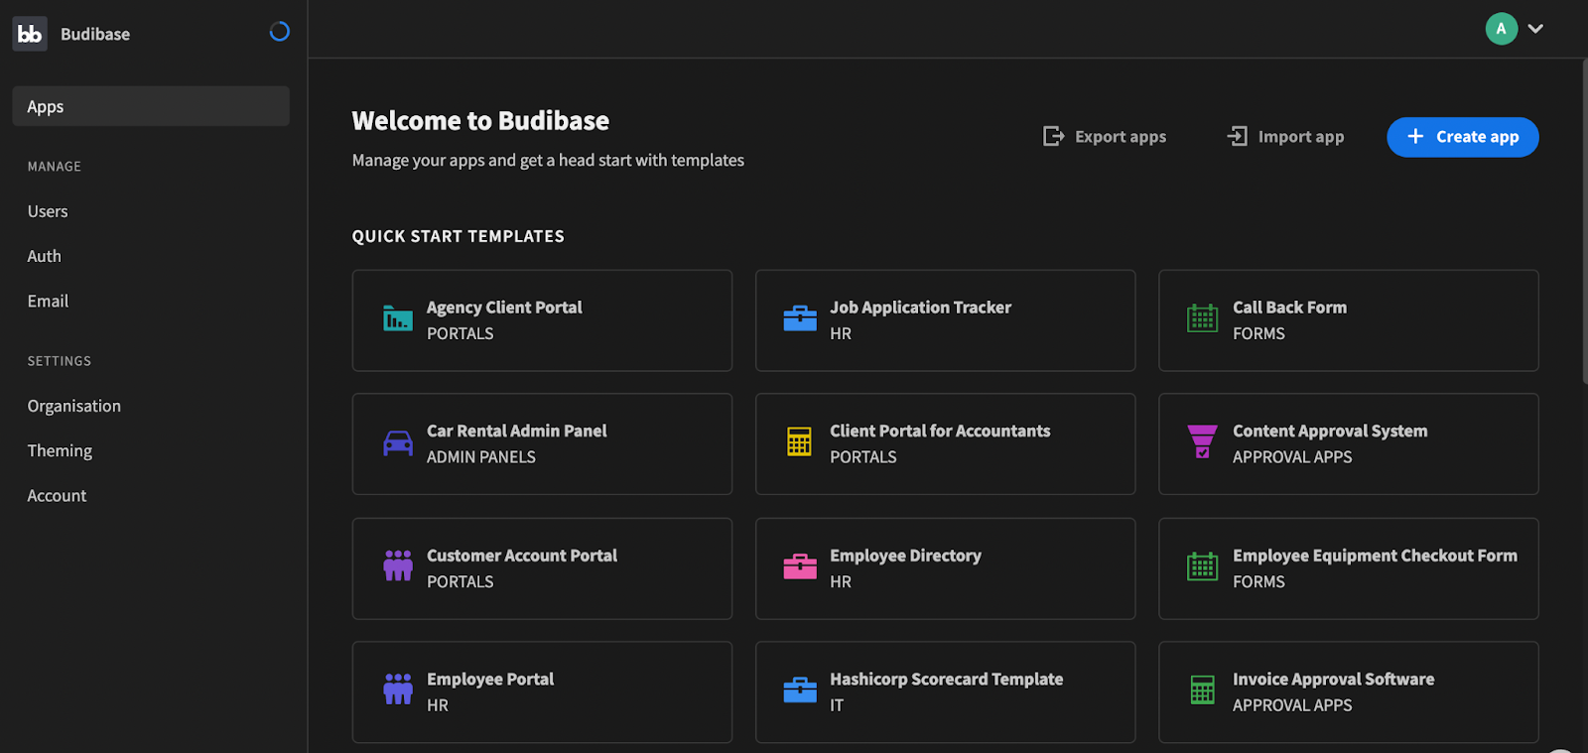Go to Users management page

click(48, 211)
